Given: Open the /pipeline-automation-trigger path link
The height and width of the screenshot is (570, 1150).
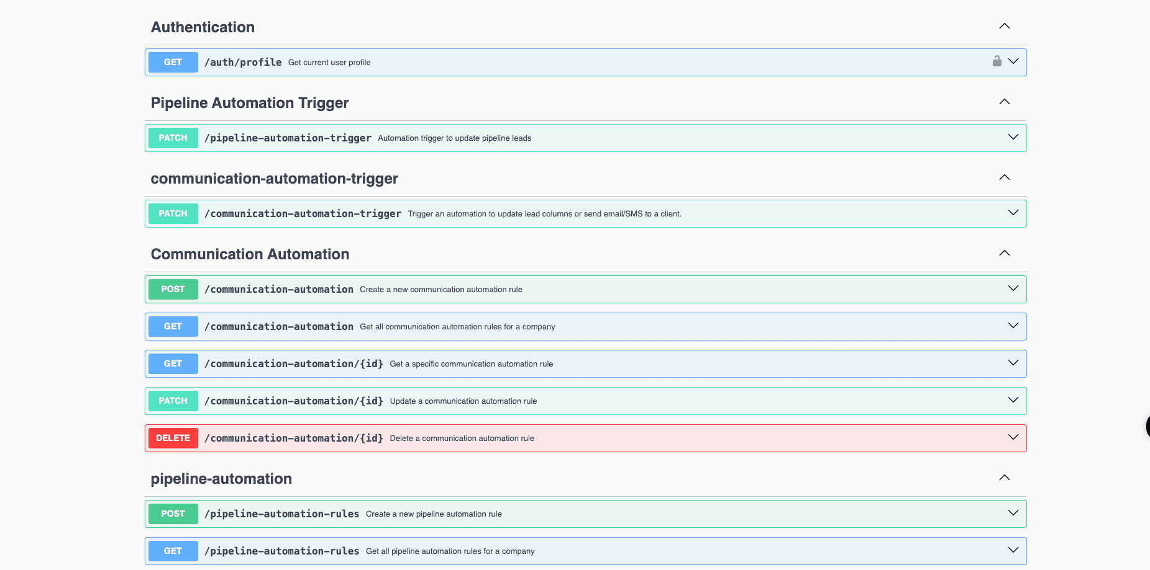Looking at the screenshot, I should [x=288, y=138].
